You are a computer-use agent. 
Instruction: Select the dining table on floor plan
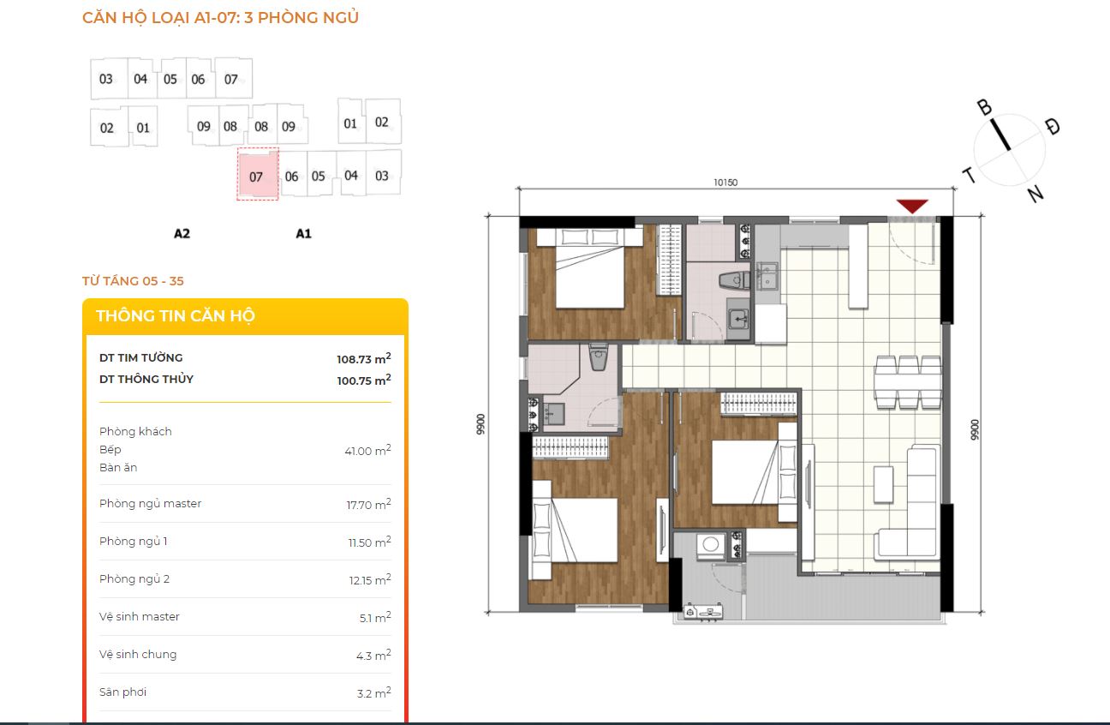pyautogui.click(x=907, y=381)
